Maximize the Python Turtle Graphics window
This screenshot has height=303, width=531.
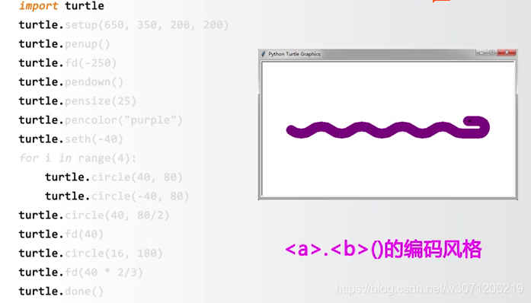(x=492, y=53)
